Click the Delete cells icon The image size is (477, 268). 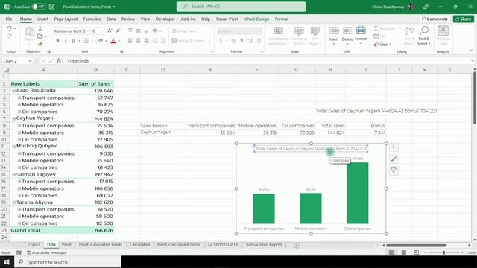pyautogui.click(x=347, y=31)
